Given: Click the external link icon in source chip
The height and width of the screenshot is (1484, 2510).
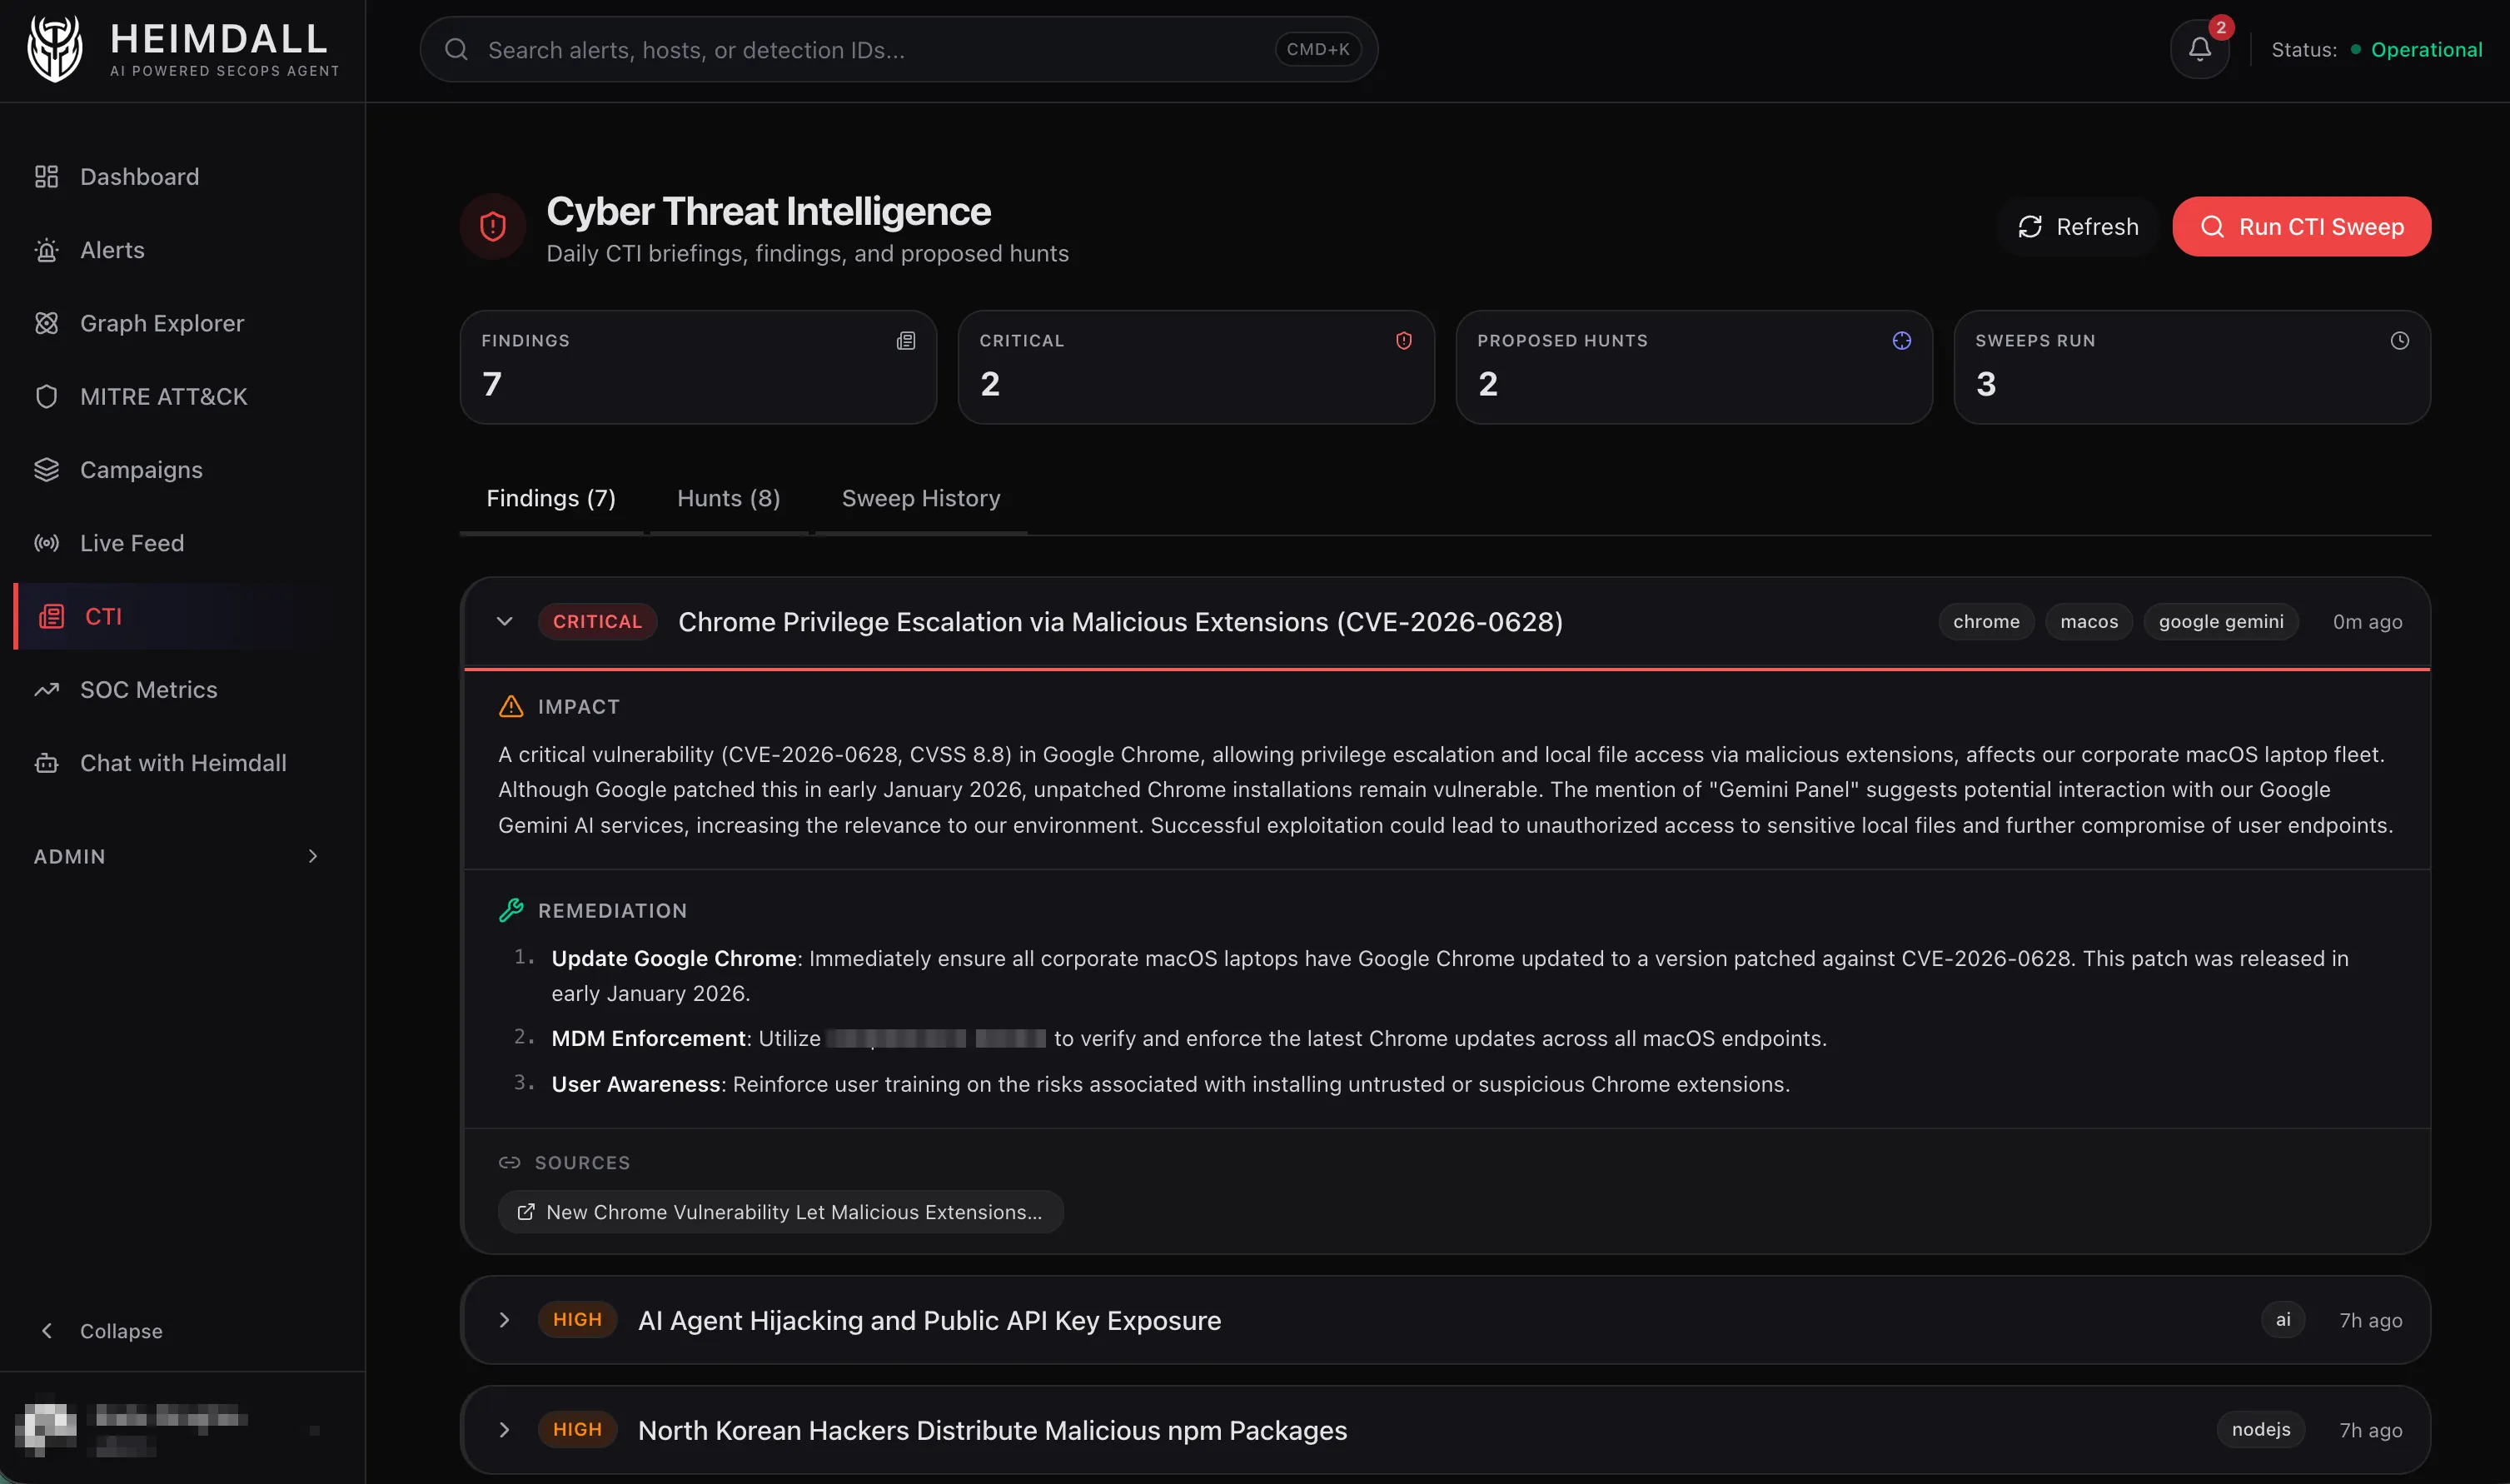Looking at the screenshot, I should [x=526, y=1212].
